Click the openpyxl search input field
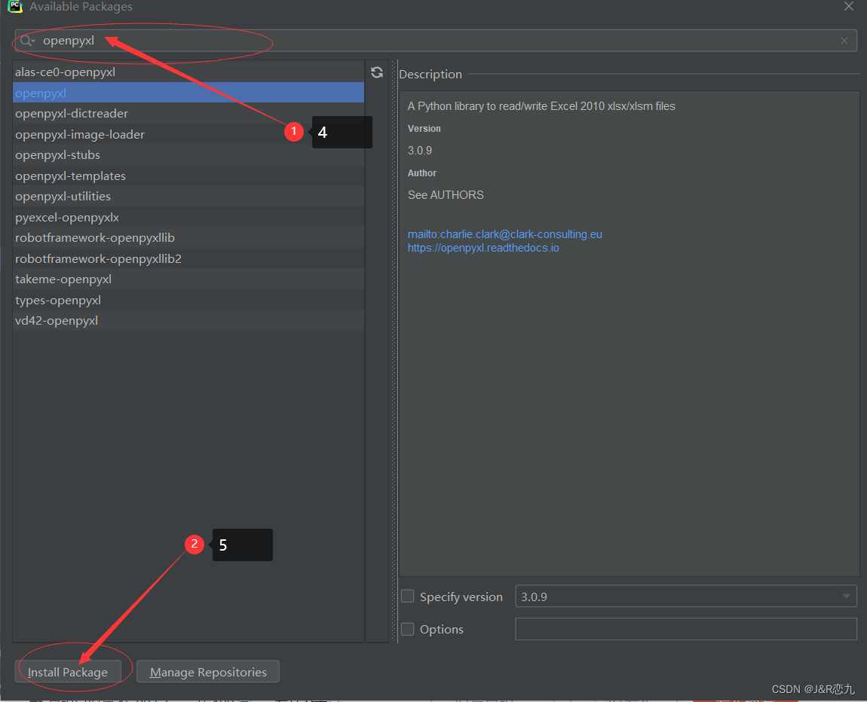 click(x=436, y=41)
